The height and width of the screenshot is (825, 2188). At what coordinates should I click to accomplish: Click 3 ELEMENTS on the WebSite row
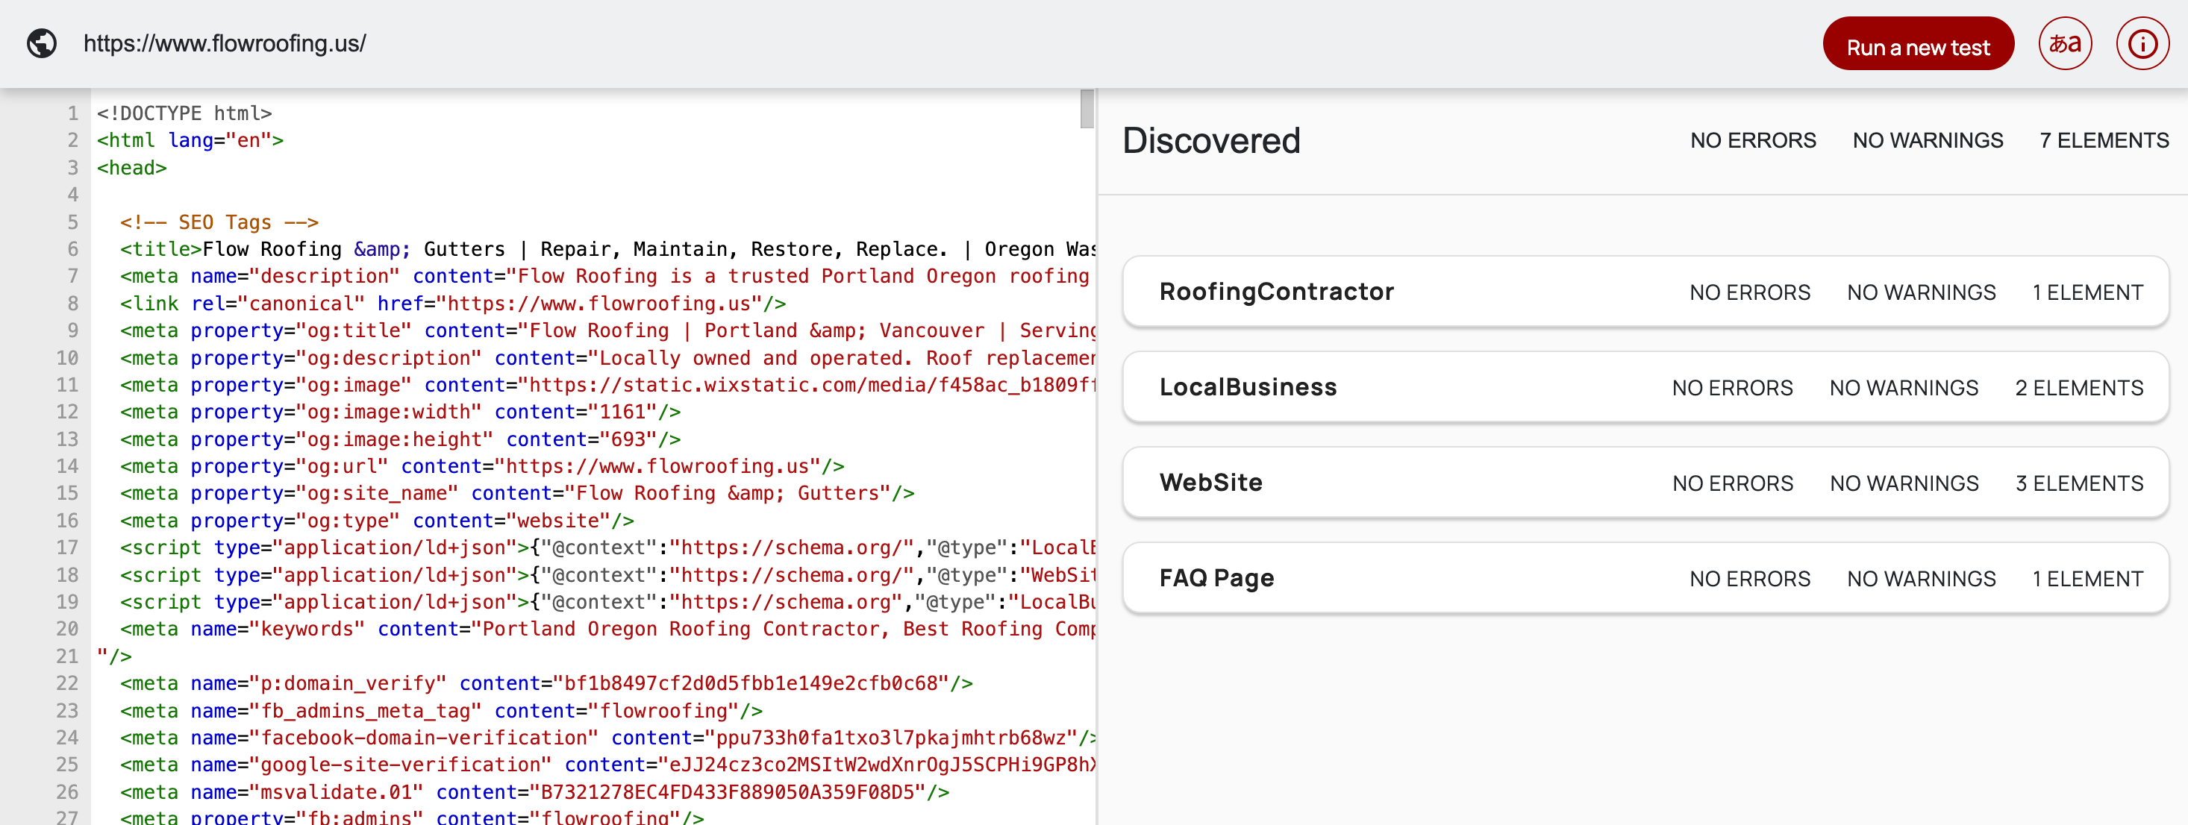click(x=2078, y=484)
